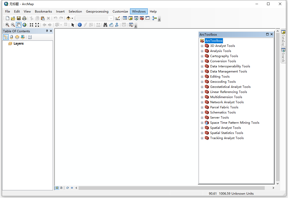Open the Search window from toolbar
The image size is (288, 198).
136,18
